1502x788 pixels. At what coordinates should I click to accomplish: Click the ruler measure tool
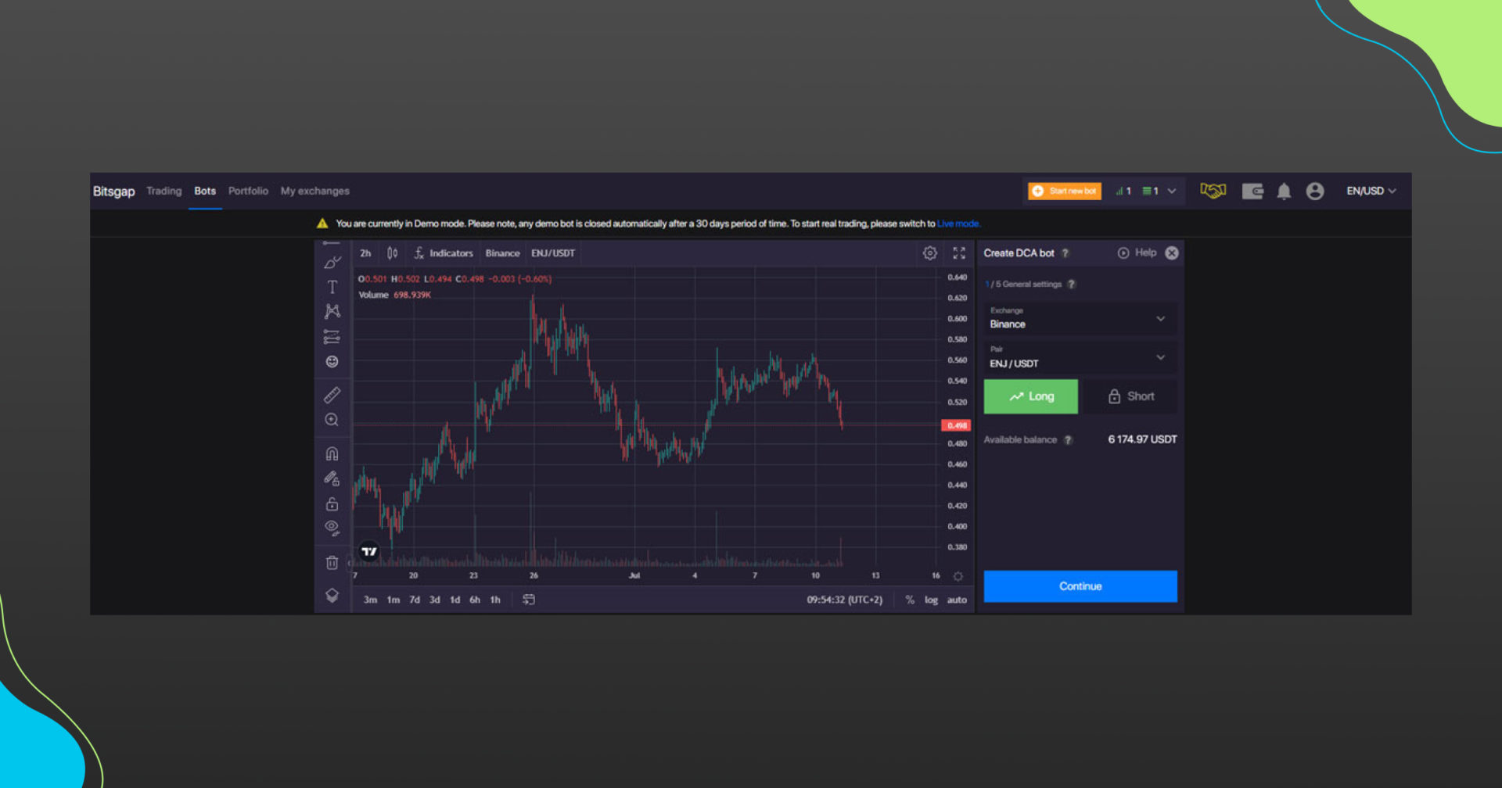[x=332, y=395]
